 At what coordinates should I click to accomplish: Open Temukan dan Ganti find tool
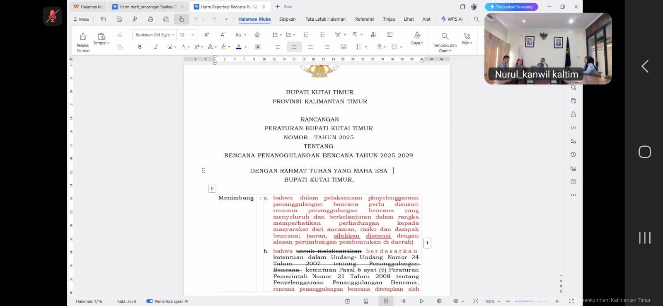pos(445,42)
